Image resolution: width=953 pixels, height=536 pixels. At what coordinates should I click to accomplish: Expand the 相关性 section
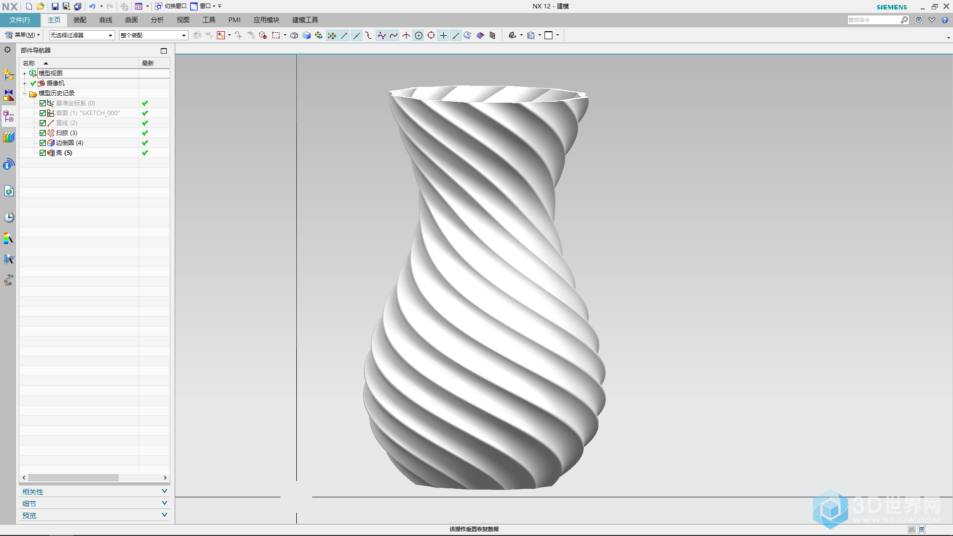(94, 491)
